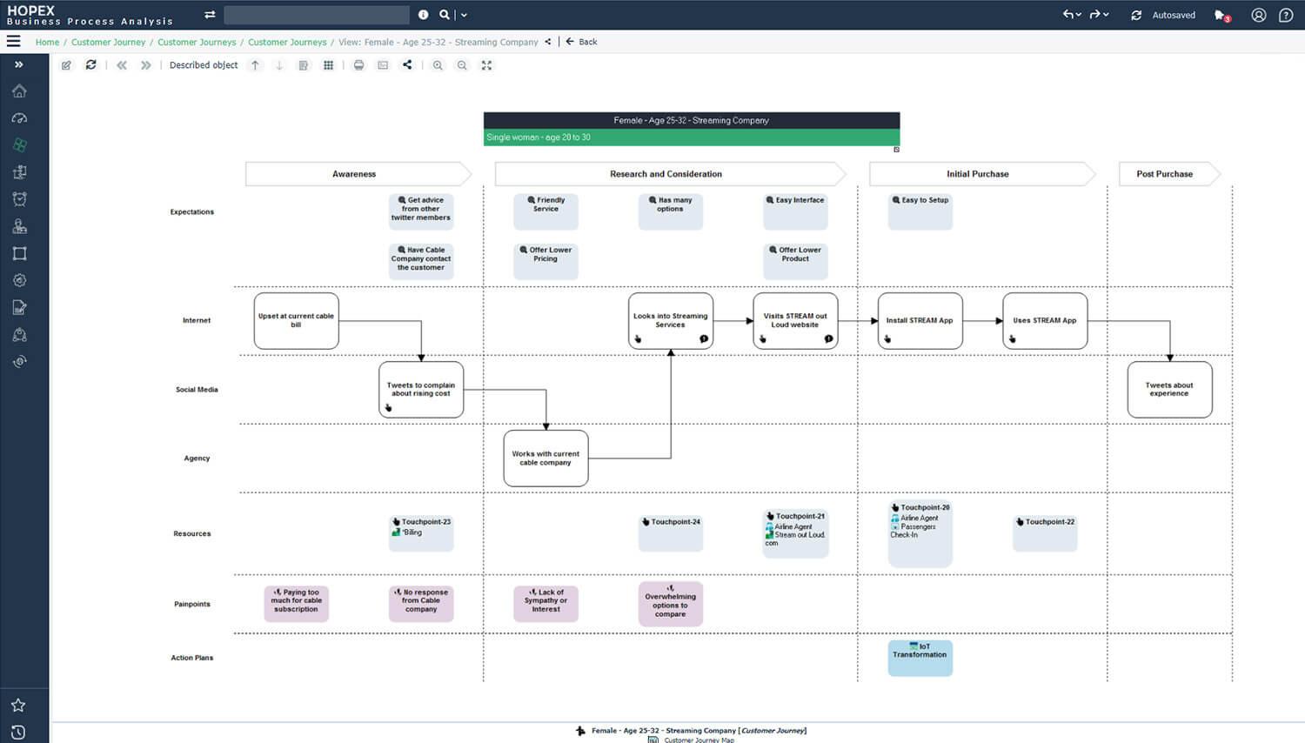
Task: Open the undo history dropdown
Action: point(1079,15)
